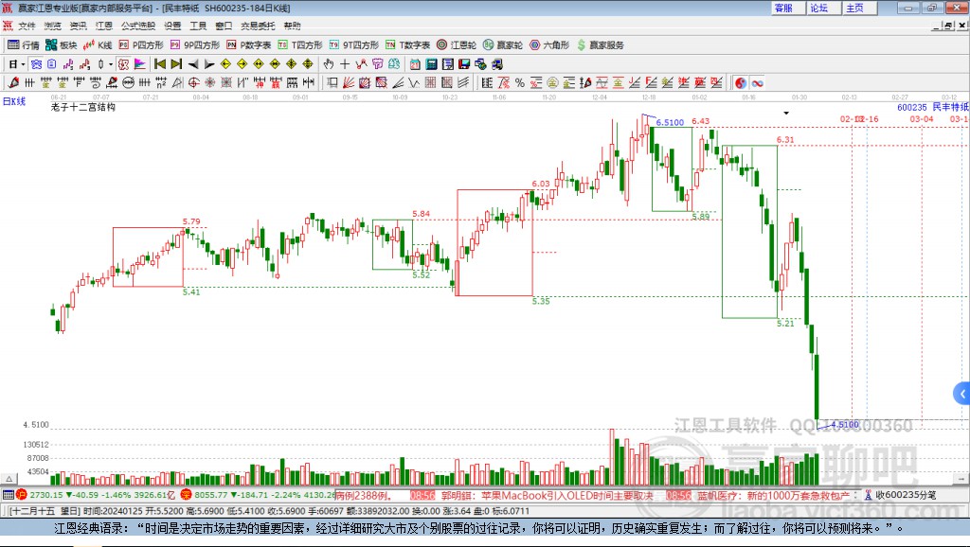This screenshot has height=547, width=970.
Task: Open the 行情 market quotes view
Action: tap(24, 45)
